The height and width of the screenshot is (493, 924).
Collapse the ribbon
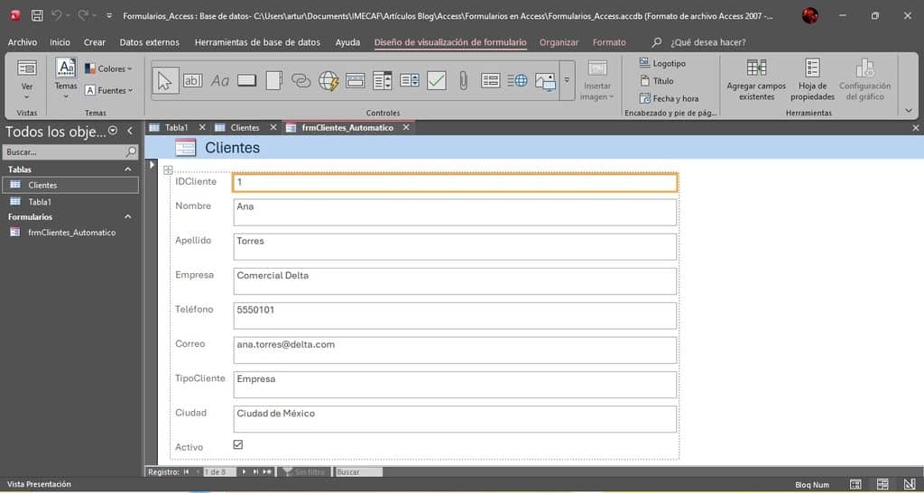[x=909, y=111]
